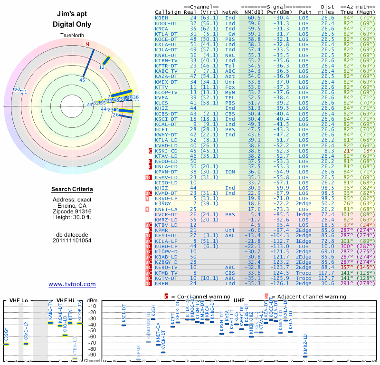Click KEDD-LD callsign in the station table

point(166,161)
